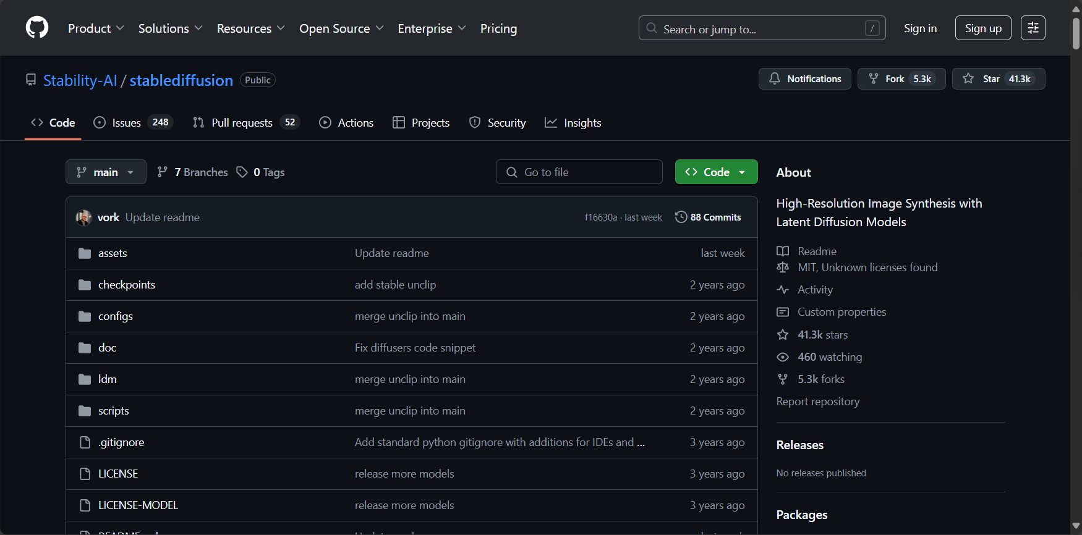Open the green Code dropdown button
This screenshot has width=1082, height=535.
pyautogui.click(x=716, y=172)
